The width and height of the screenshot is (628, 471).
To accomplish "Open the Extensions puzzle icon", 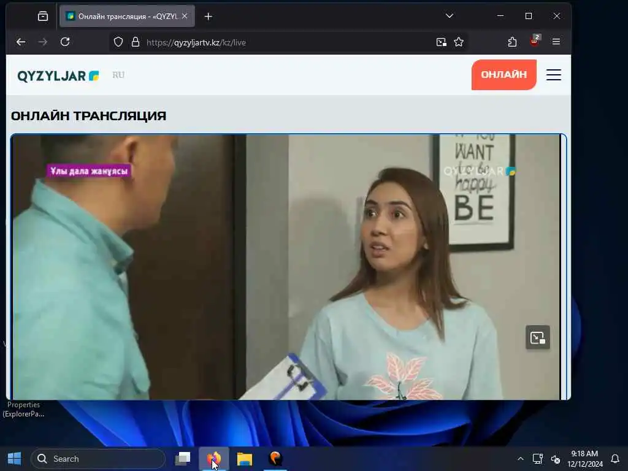I will click(512, 42).
